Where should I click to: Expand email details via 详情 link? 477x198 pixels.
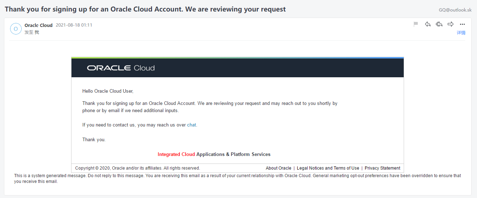point(461,33)
